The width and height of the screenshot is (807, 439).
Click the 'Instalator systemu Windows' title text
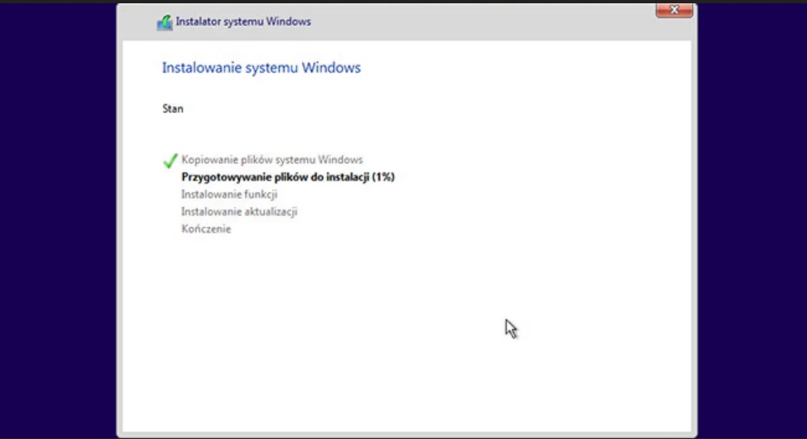(243, 22)
